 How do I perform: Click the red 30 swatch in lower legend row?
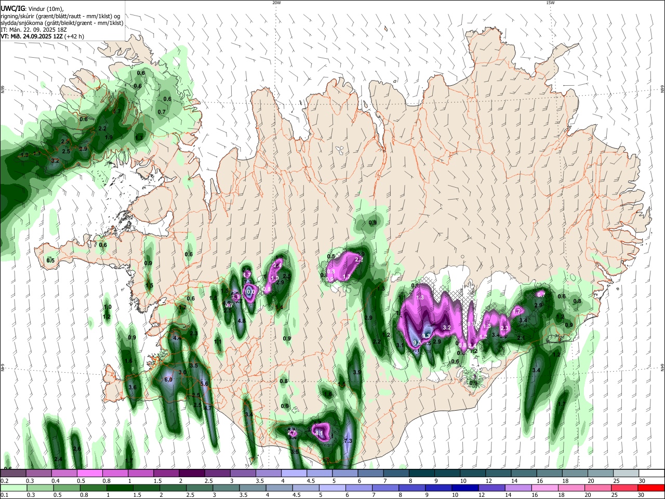click(x=651, y=488)
